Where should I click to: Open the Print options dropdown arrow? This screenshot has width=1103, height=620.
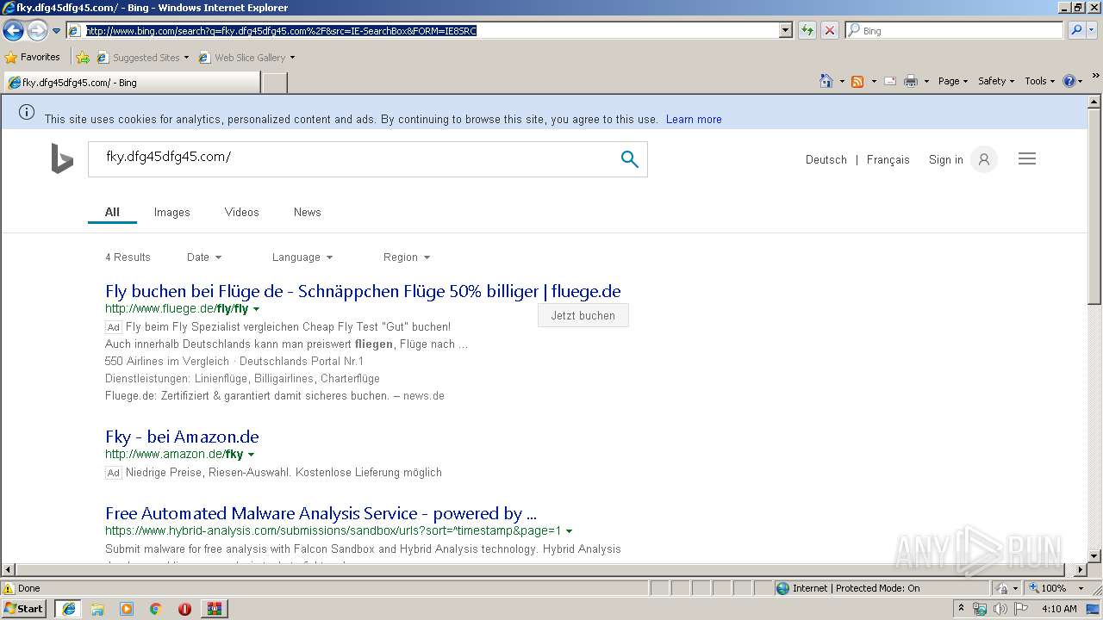pos(926,81)
